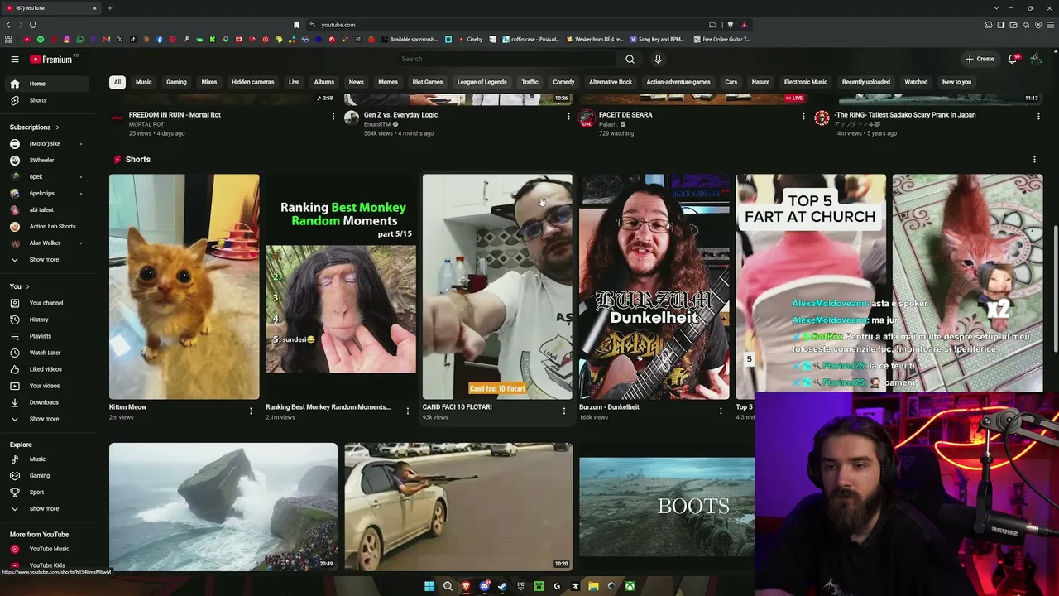The width and height of the screenshot is (1059, 596).
Task: Open options menu for Kitten Meow short
Action: (251, 411)
